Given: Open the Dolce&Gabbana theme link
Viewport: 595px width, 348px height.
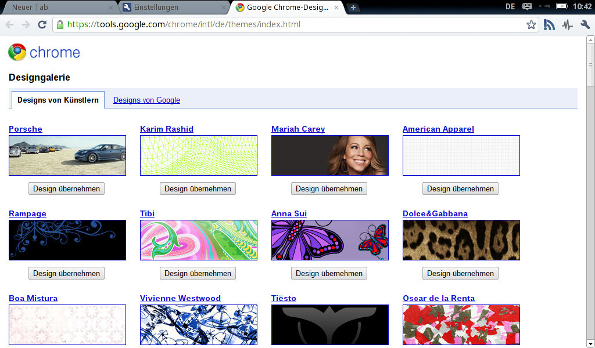Looking at the screenshot, I should (435, 213).
